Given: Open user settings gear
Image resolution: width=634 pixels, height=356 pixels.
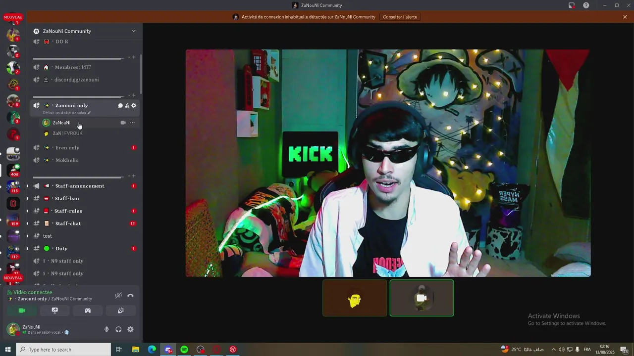Looking at the screenshot, I should point(130,329).
